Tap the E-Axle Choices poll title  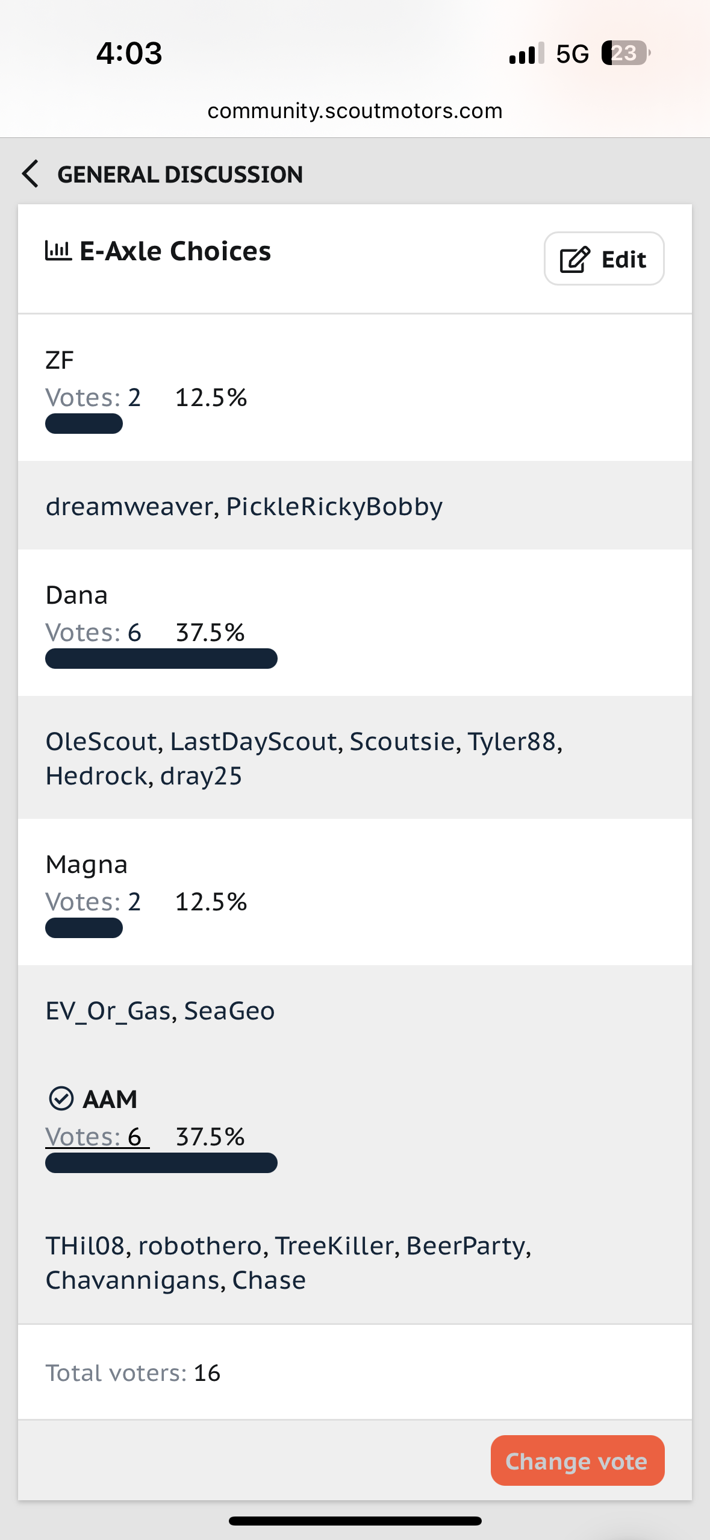[x=175, y=251]
